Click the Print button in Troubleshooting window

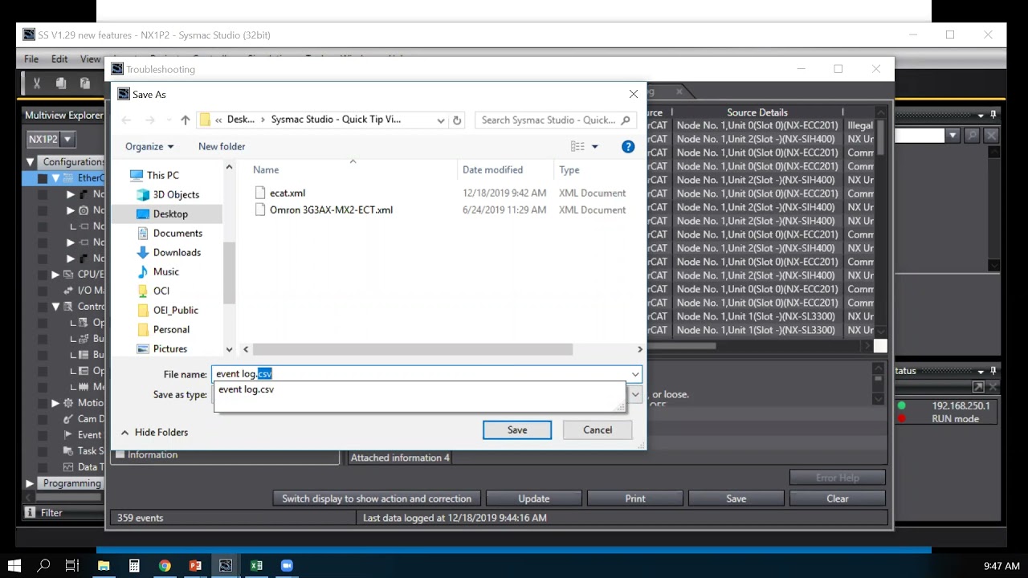(634, 499)
